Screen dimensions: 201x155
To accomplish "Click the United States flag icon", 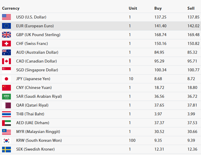I will pyautogui.click(x=6, y=17).
